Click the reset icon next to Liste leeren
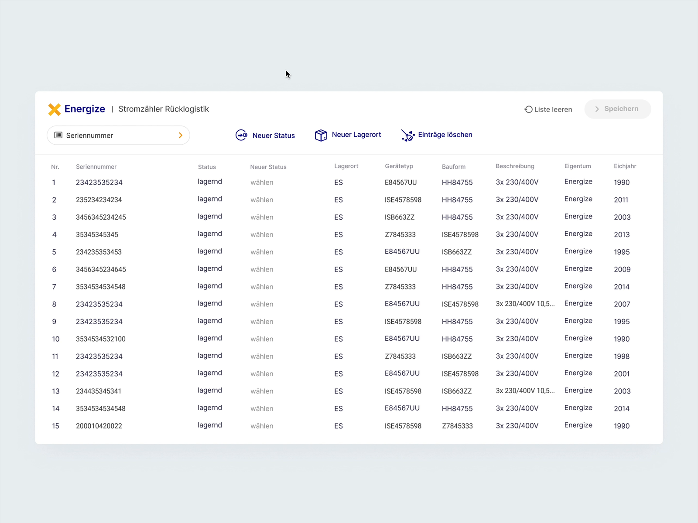 coord(528,109)
